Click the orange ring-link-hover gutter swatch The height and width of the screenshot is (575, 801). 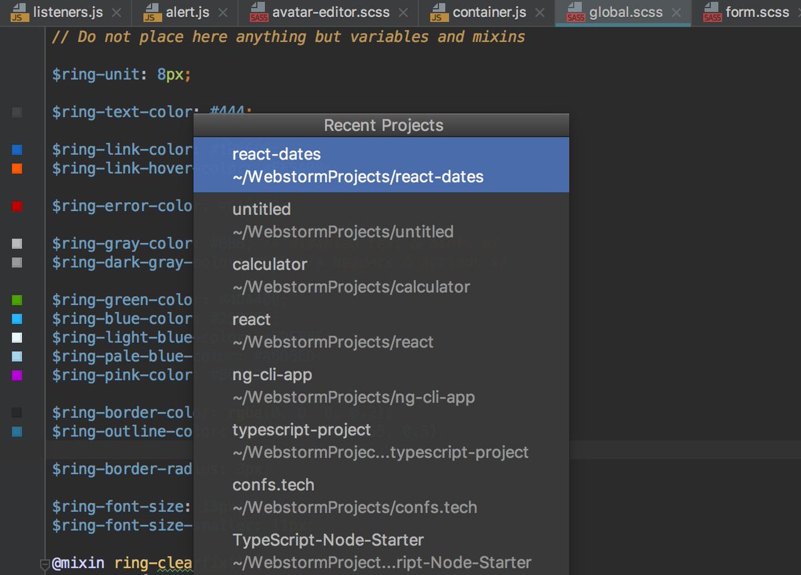[17, 168]
